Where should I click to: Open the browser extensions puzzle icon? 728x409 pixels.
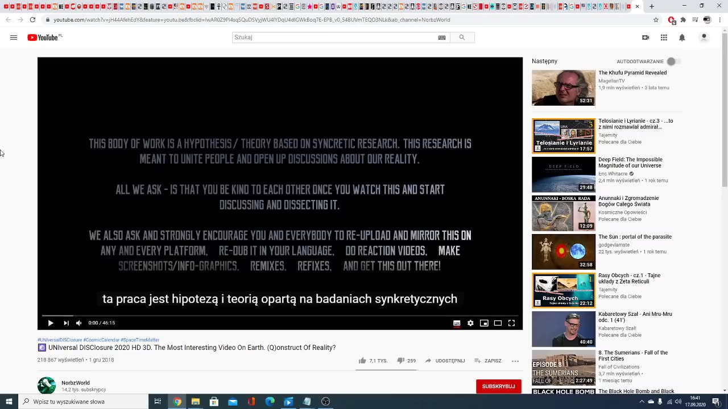point(683,19)
